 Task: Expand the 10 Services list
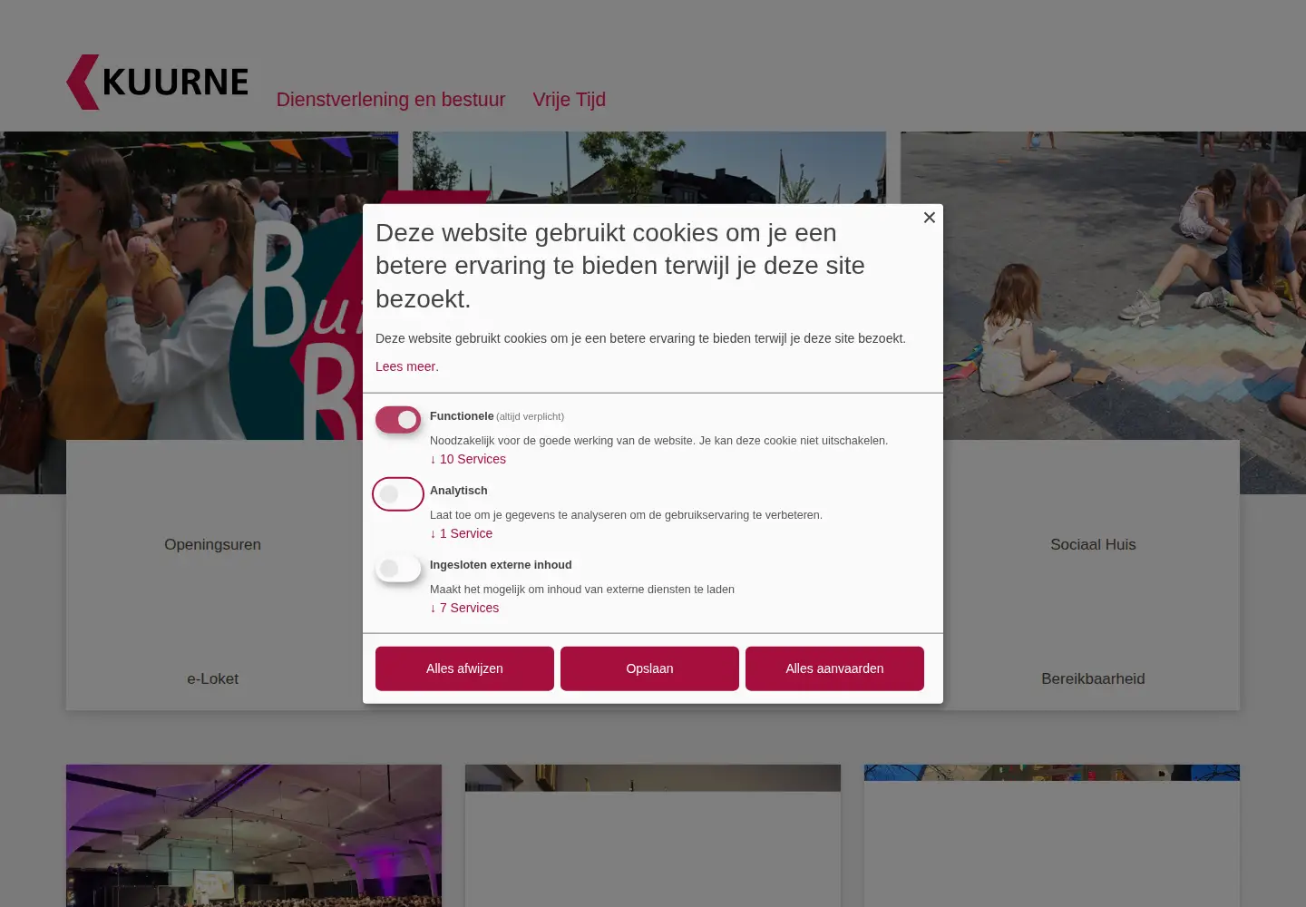pos(468,459)
